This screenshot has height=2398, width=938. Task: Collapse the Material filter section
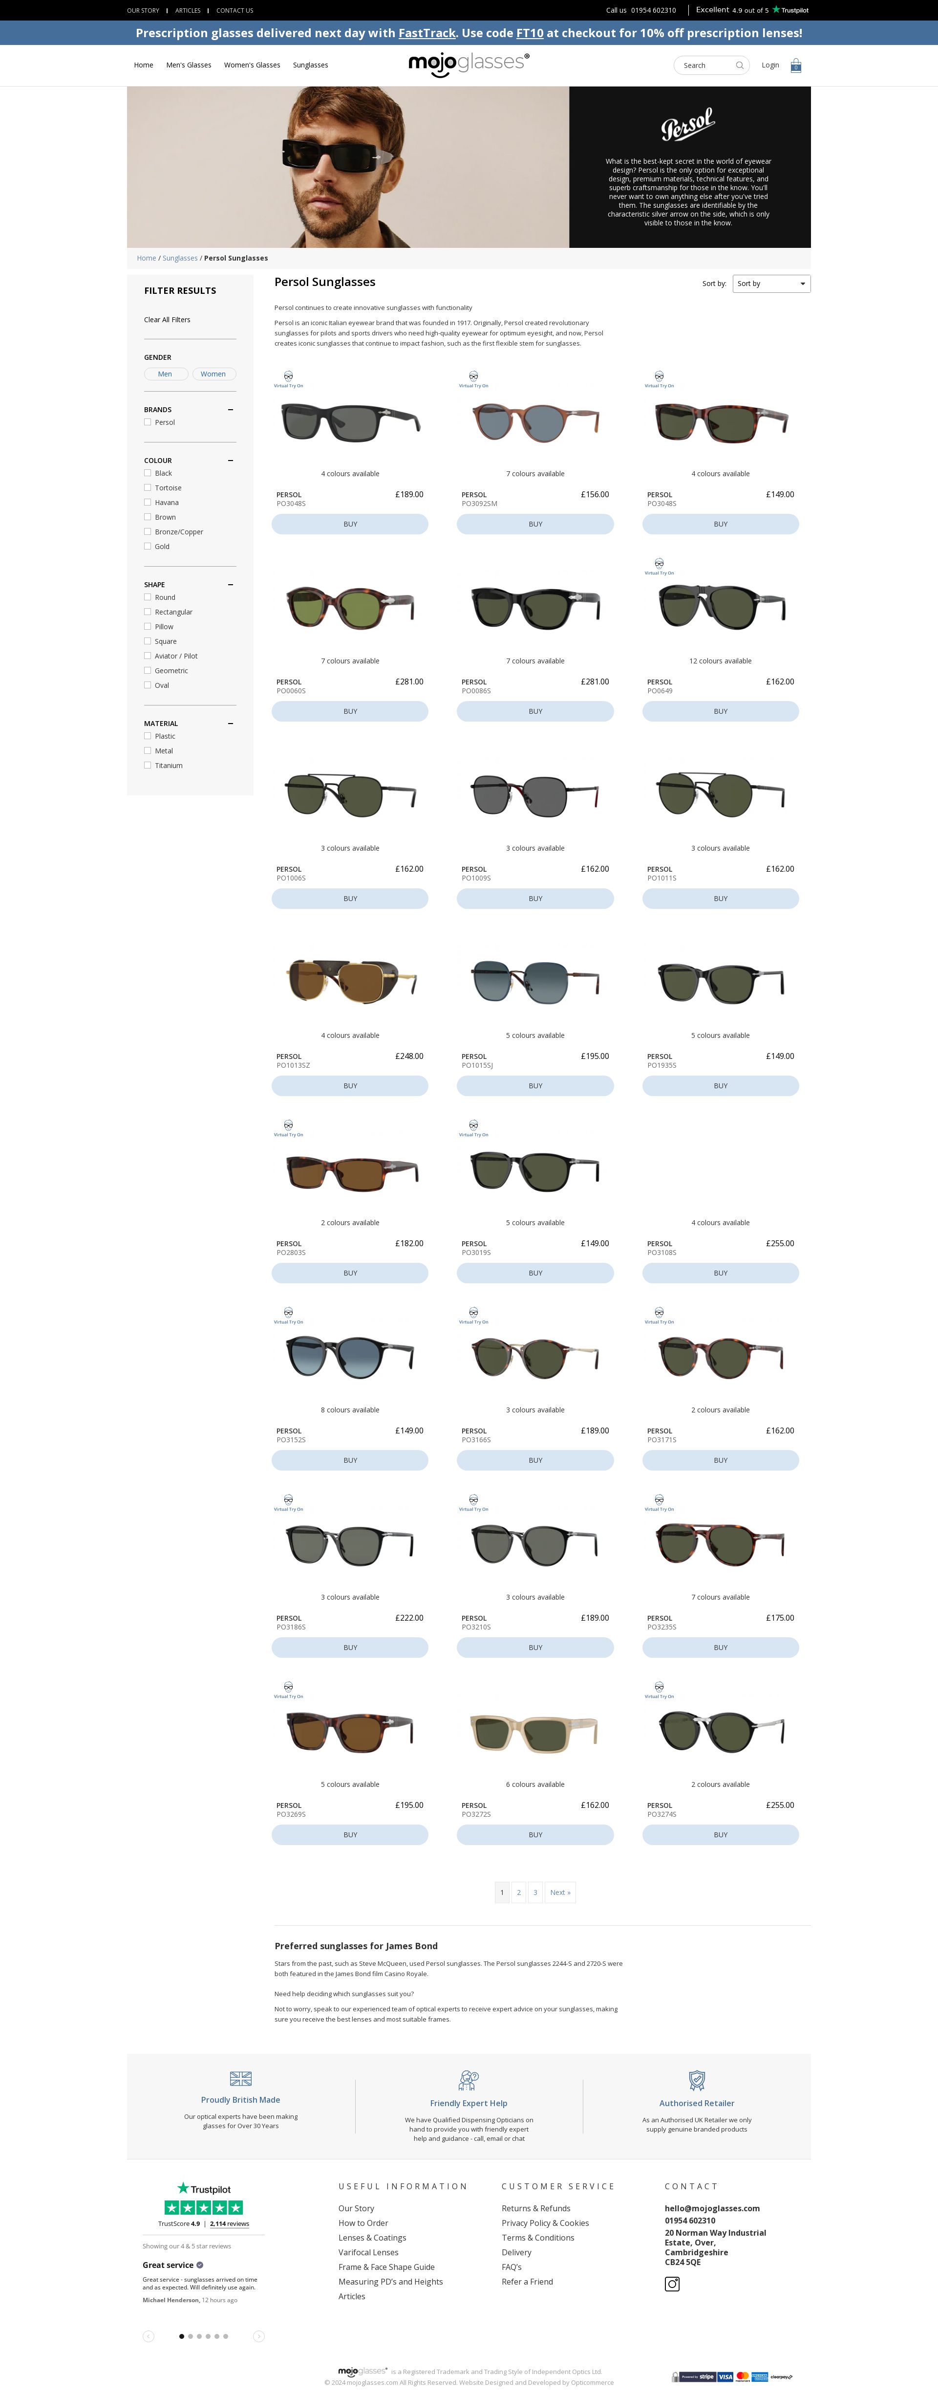pyautogui.click(x=230, y=723)
